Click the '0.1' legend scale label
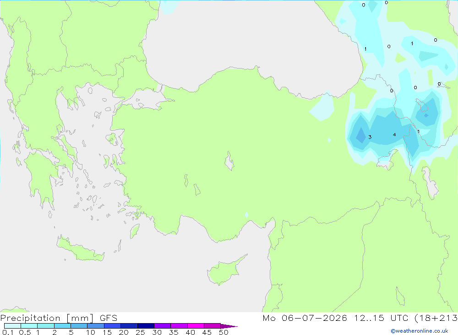Screen dimensions: 458x335 (8, 332)
